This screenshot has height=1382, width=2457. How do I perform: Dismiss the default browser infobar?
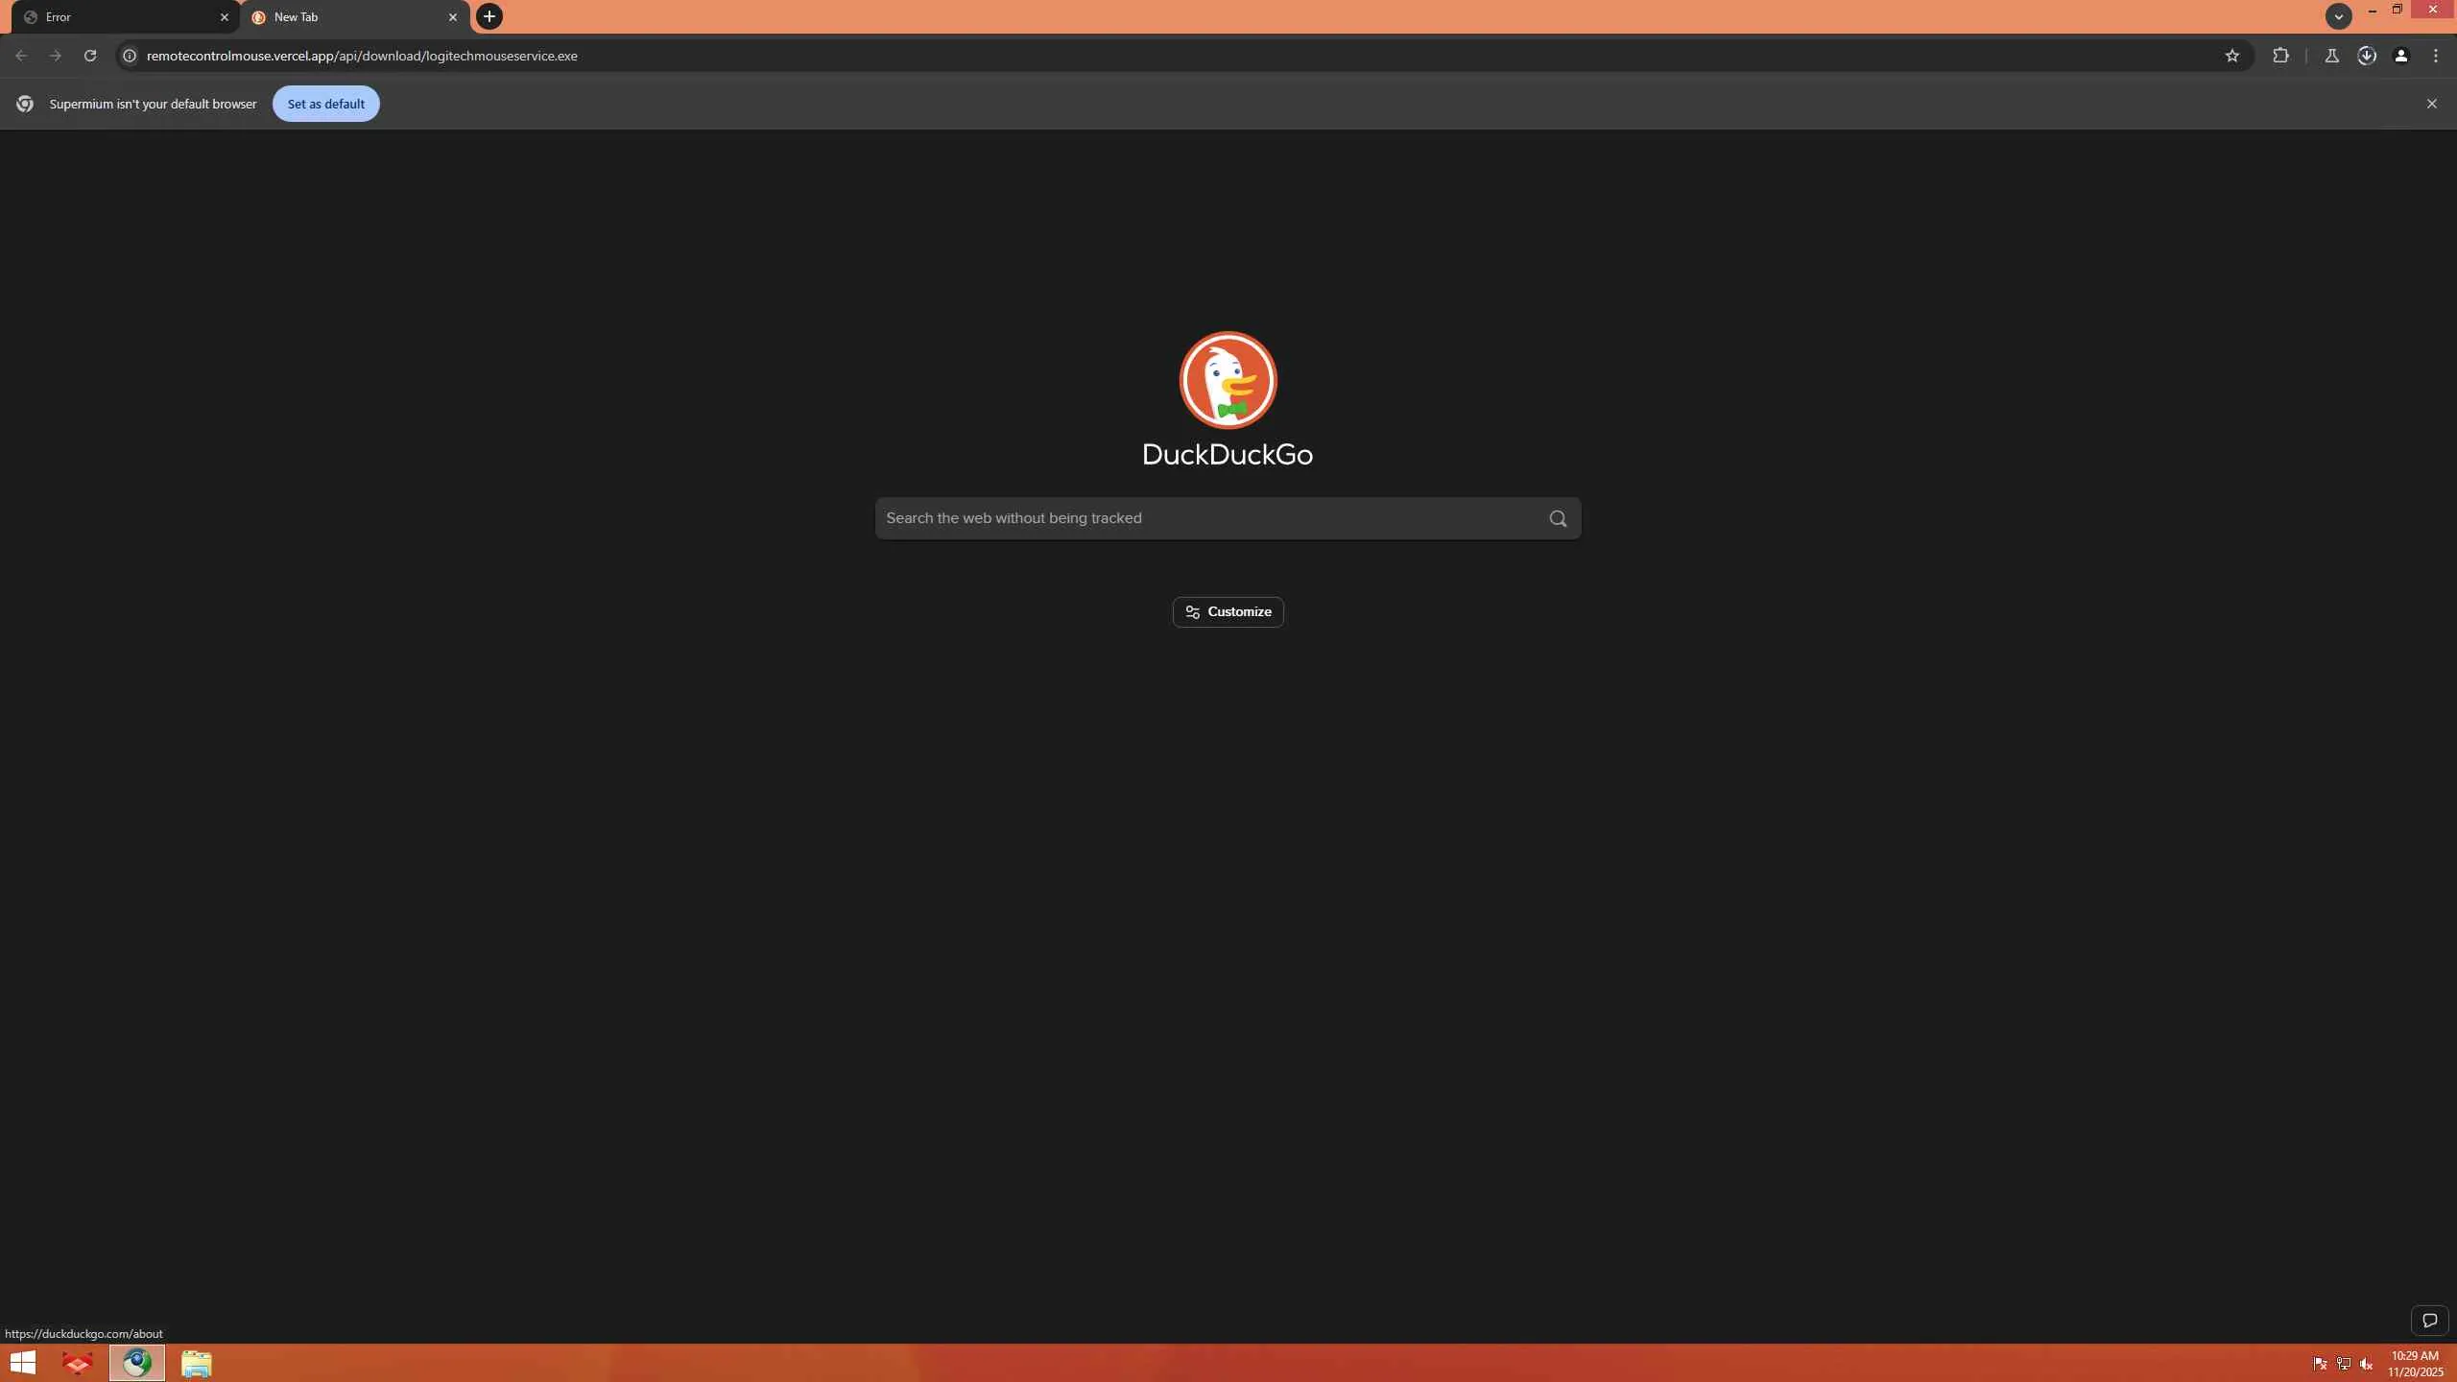(2431, 104)
